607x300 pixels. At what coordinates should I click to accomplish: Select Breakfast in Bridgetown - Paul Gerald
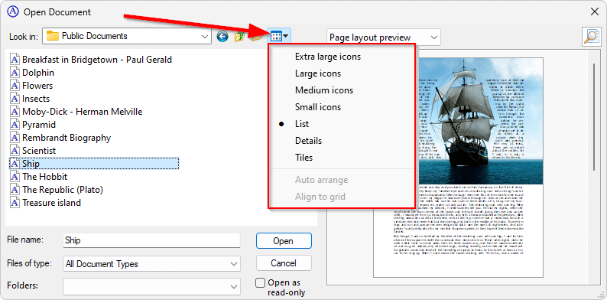97,60
